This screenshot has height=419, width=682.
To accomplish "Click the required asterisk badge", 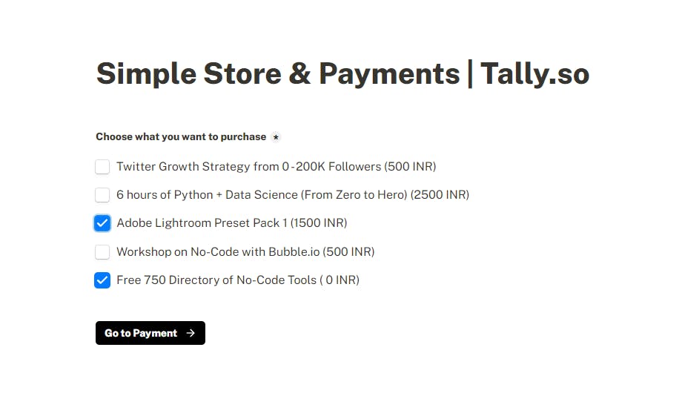I will pos(276,137).
